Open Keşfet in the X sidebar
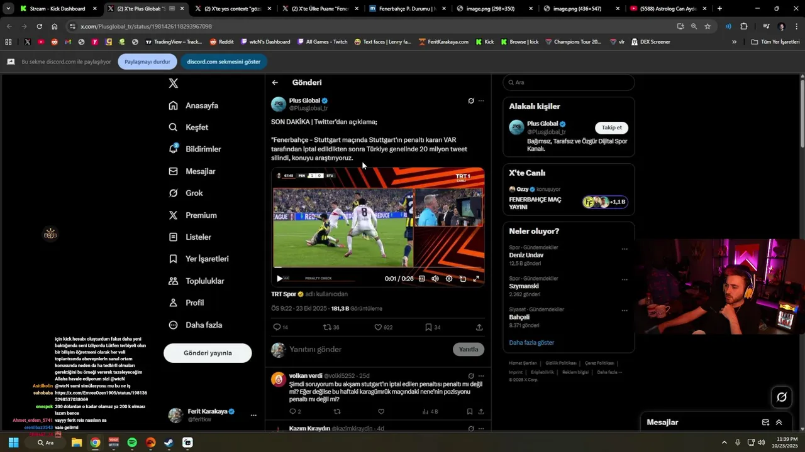805x452 pixels. pyautogui.click(x=189, y=127)
